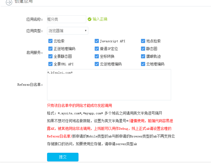Submit the form with 提交 button

click(63, 157)
